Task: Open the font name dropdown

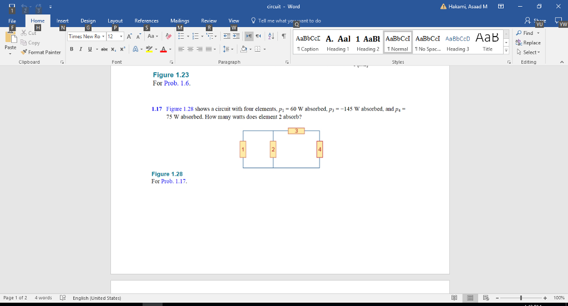Action: pyautogui.click(x=103, y=37)
